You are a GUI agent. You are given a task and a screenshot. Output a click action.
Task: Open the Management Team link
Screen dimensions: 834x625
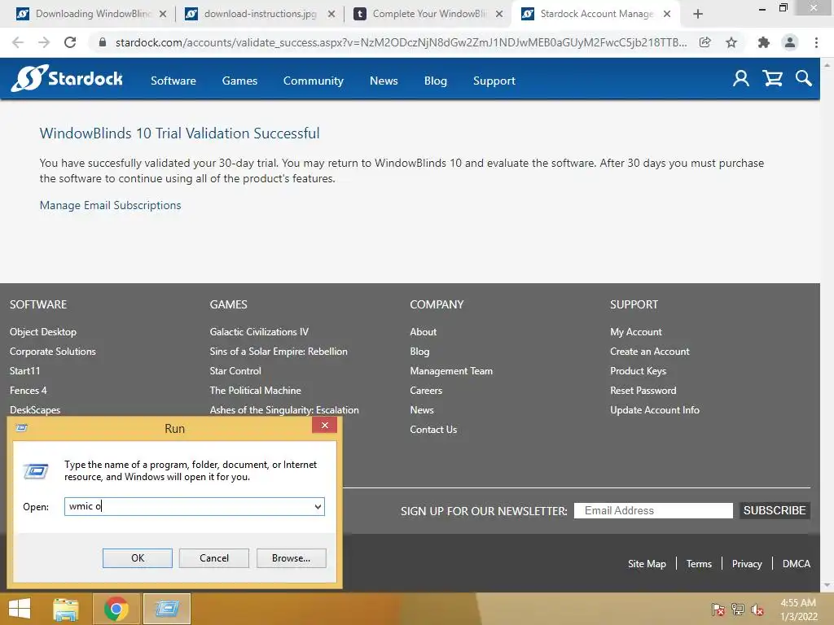(451, 371)
